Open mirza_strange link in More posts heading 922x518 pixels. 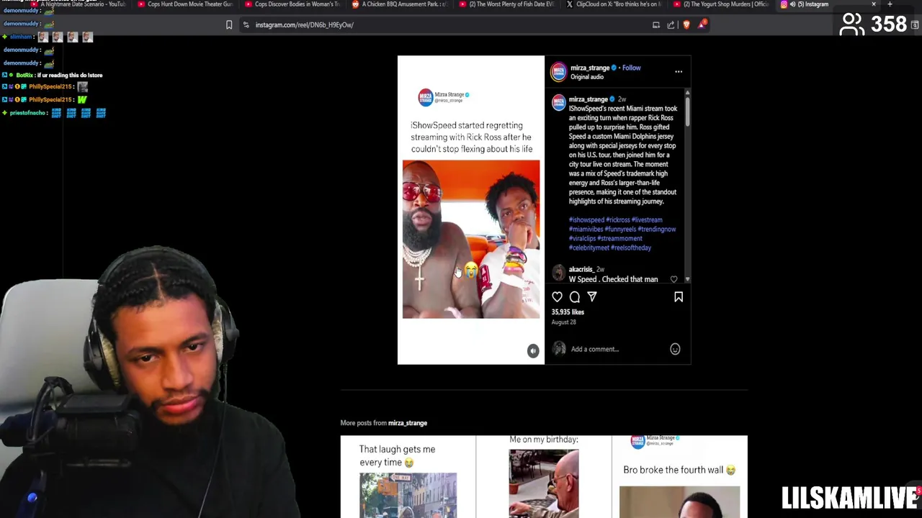click(408, 423)
